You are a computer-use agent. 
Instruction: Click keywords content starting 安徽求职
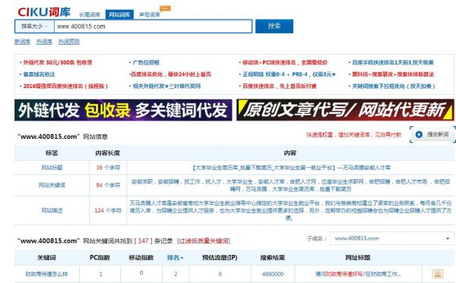[x=290, y=185]
